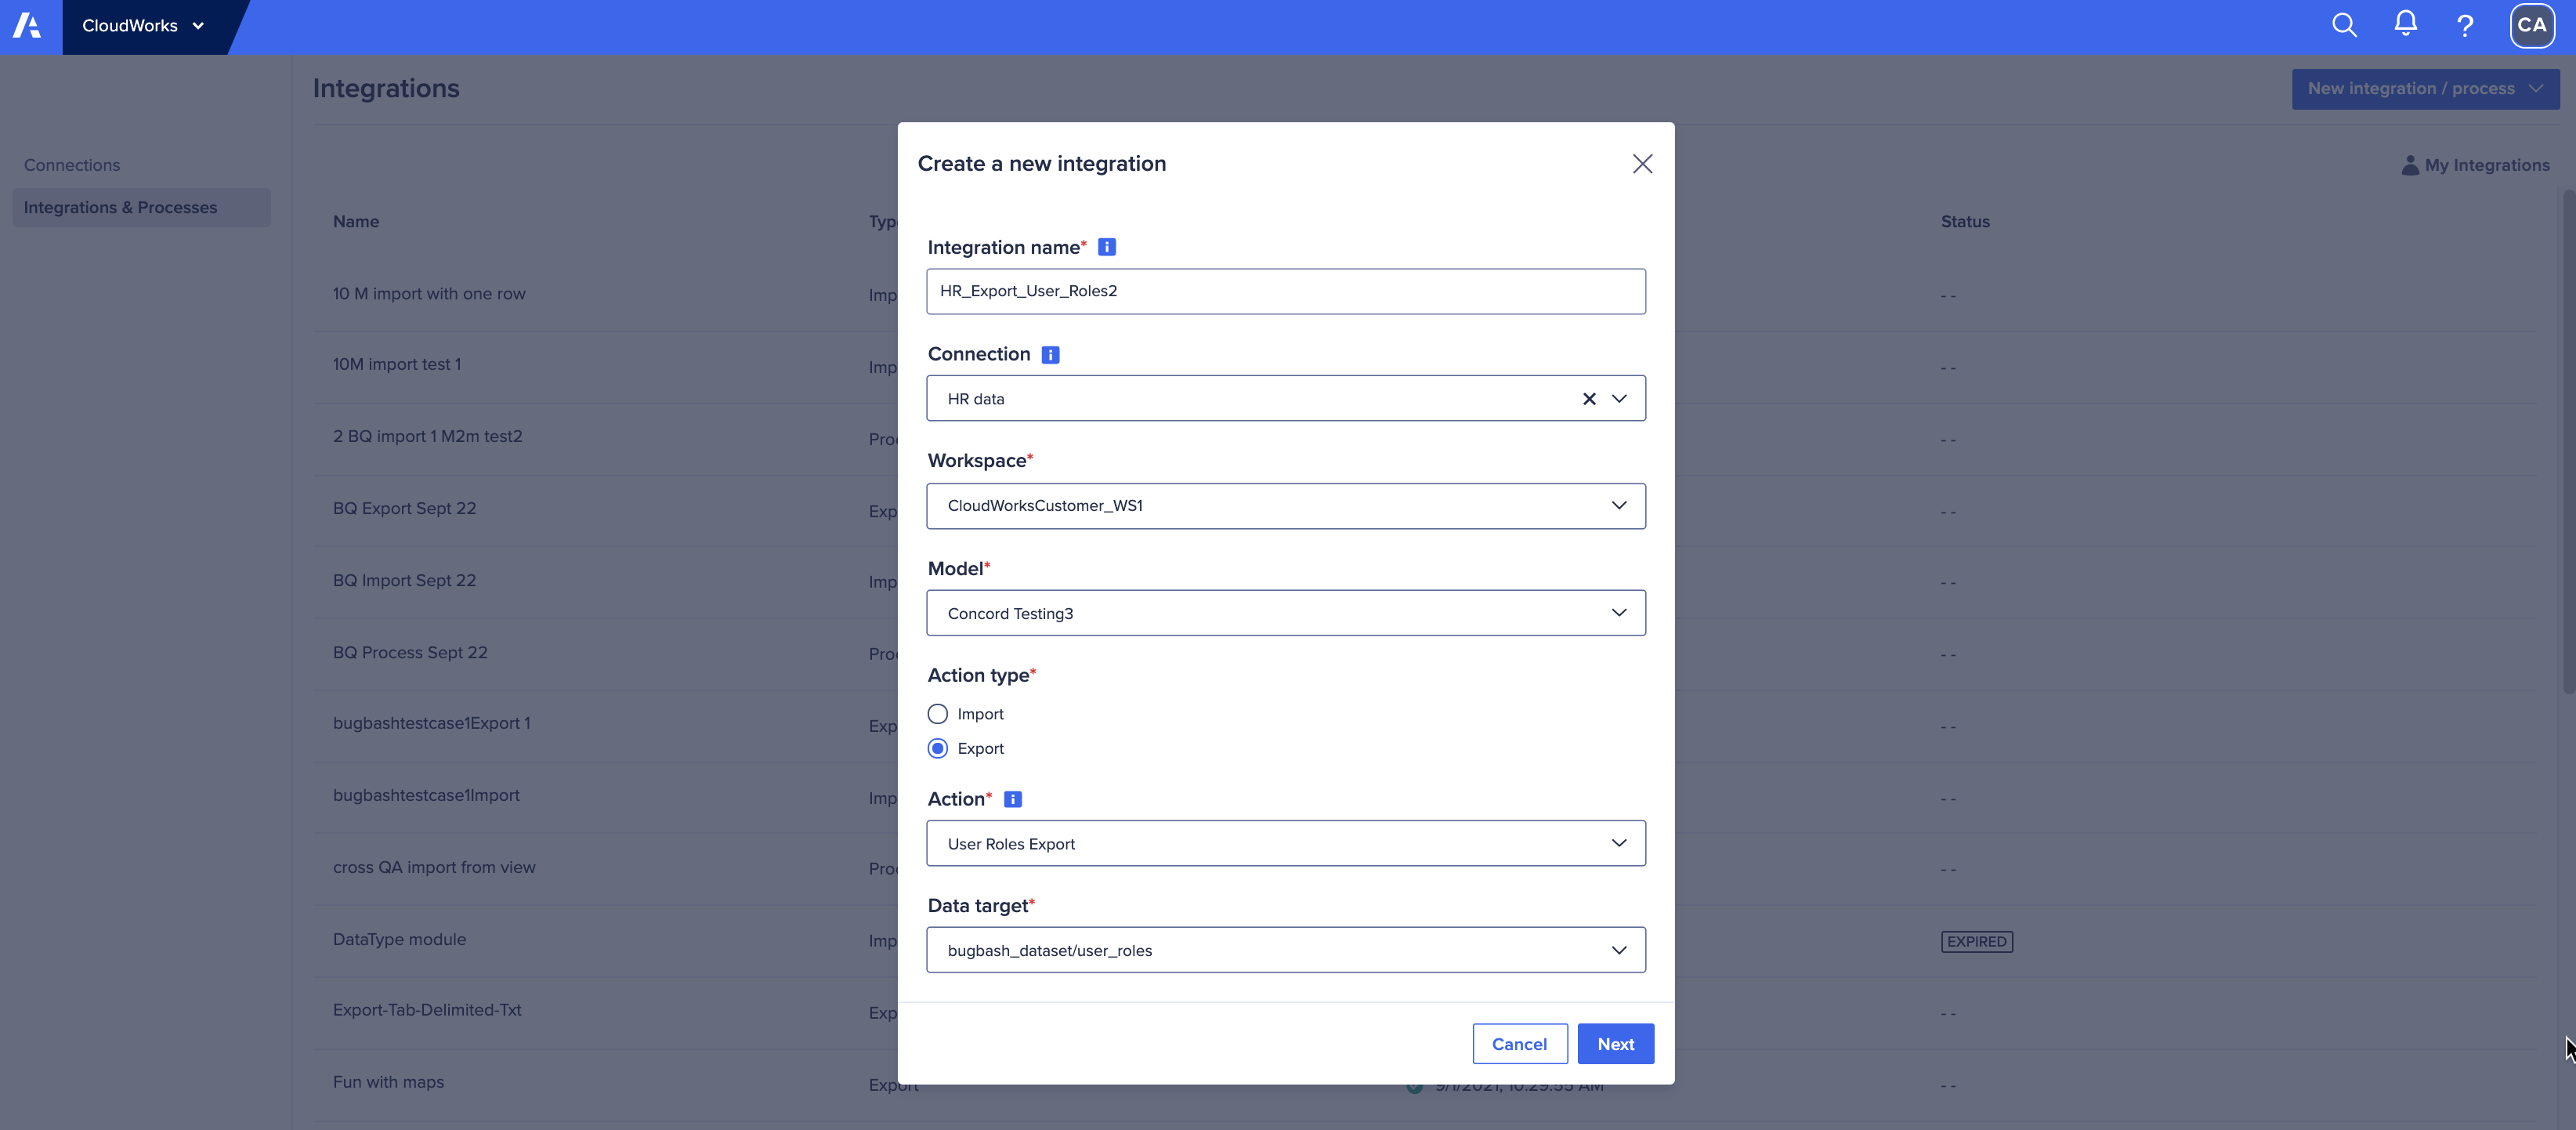Expand the Data target dropdown

point(1618,949)
